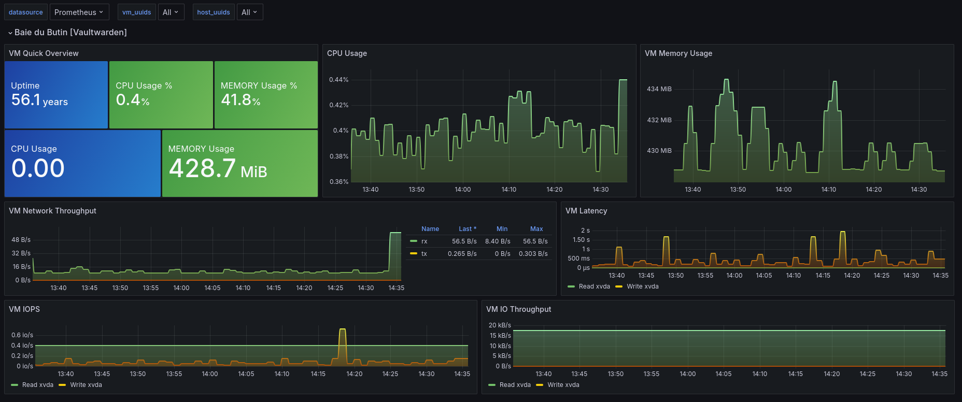Collapse the Baie du Butin row chevron
The width and height of the screenshot is (962, 402).
[x=10, y=33]
